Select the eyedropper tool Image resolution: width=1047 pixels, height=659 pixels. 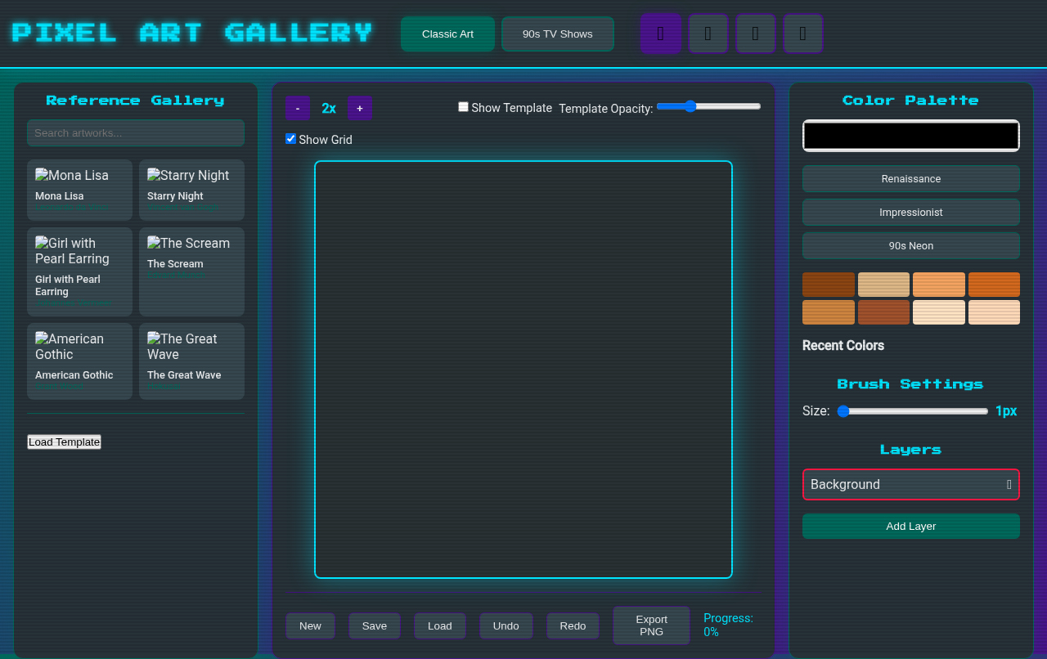[802, 33]
